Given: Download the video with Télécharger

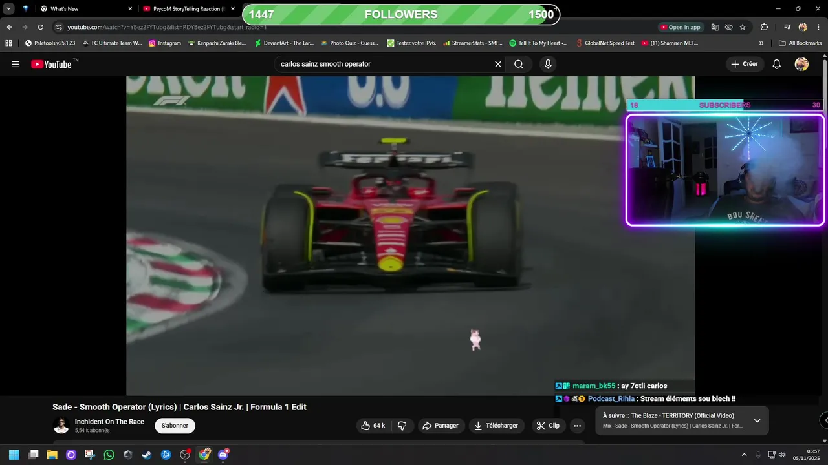Looking at the screenshot, I should tap(497, 426).
